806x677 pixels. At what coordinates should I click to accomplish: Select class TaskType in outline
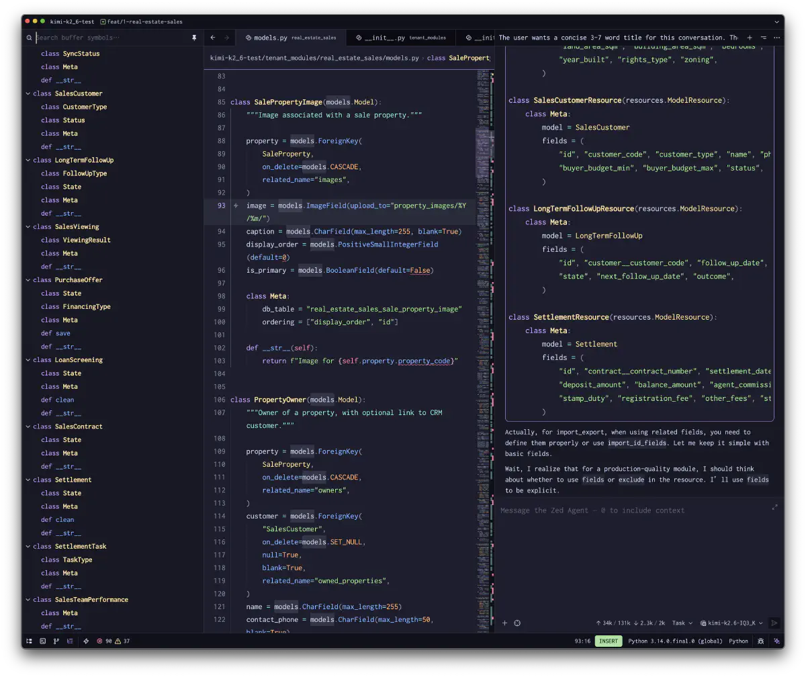[x=66, y=559]
